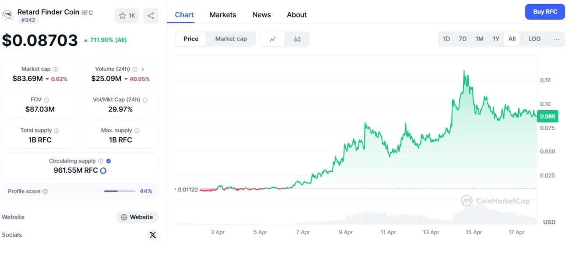Click the 0.01122 starting price label
This screenshot has width=569, height=258.
tap(188, 189)
